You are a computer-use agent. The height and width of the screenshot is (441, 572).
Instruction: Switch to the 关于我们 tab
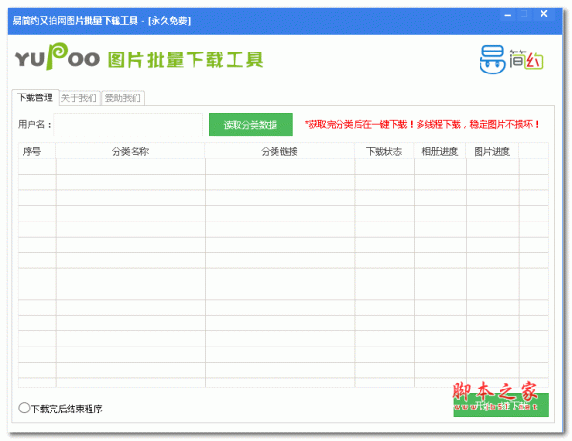pos(78,97)
